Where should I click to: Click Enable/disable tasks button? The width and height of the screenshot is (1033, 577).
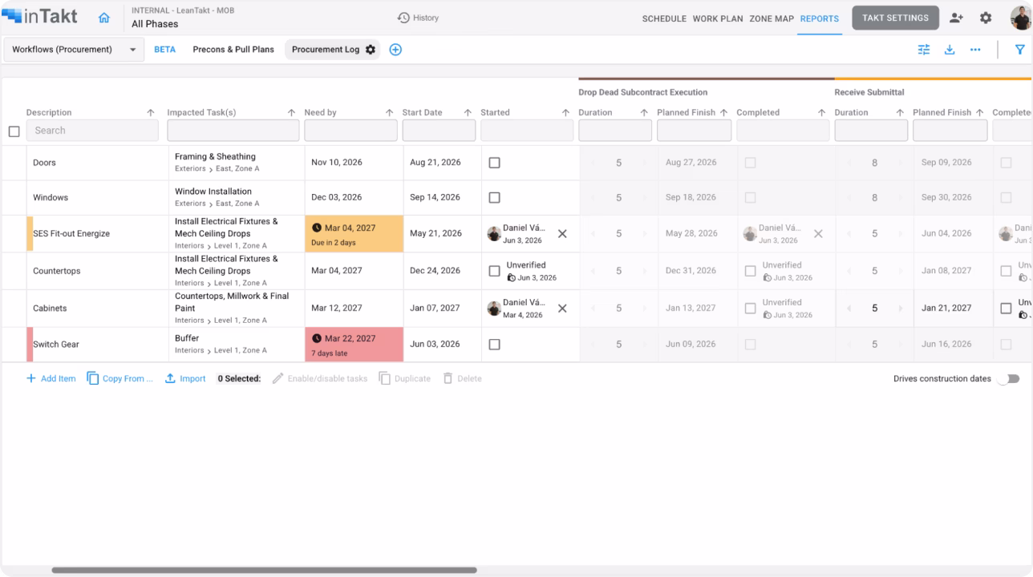click(319, 379)
